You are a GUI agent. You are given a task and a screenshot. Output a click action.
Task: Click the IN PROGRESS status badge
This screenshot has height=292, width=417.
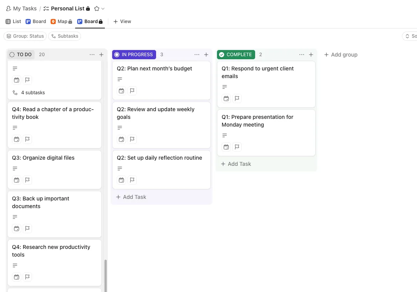(x=134, y=55)
